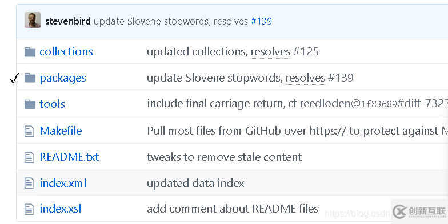Open stevenbird's avatar image
The image size is (448, 224).
[x=33, y=20]
